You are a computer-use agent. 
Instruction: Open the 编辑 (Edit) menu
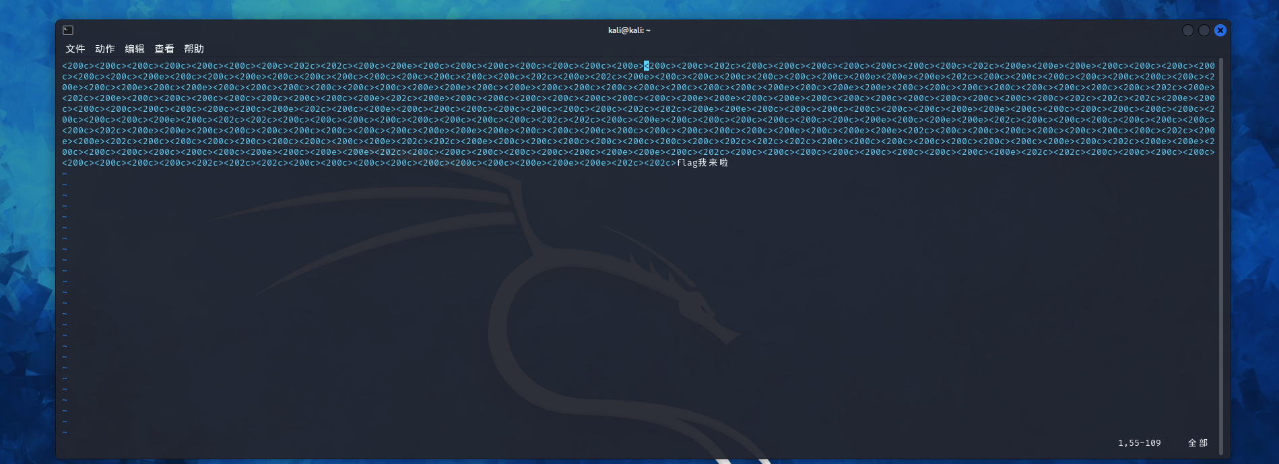click(x=134, y=49)
